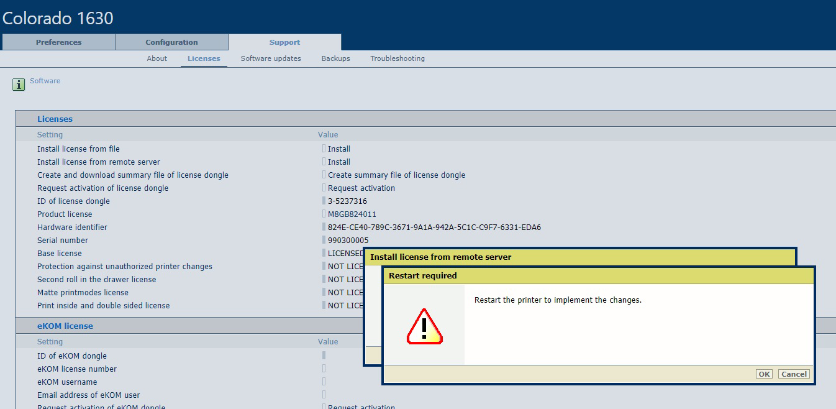836x409 pixels.
Task: Click 'Print inside and double sided license' label
Action: tap(103, 305)
